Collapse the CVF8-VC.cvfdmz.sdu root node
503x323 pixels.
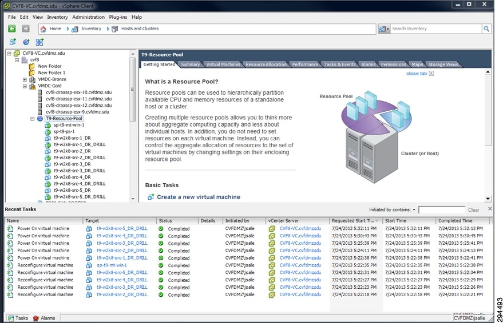[x=9, y=54]
